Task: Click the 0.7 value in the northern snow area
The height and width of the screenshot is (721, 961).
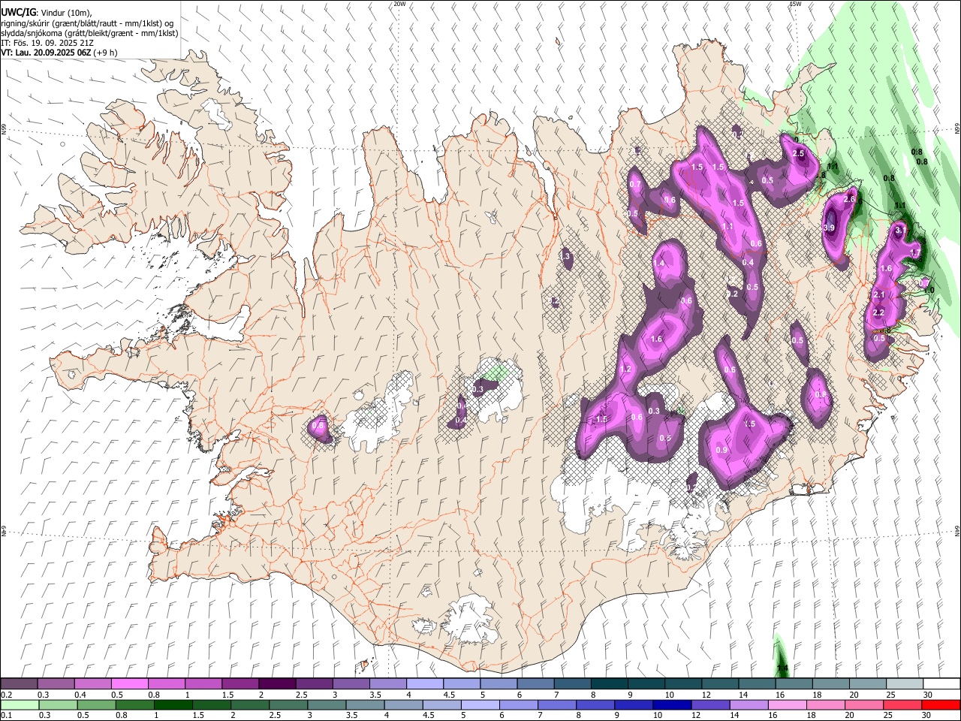Action: click(635, 184)
